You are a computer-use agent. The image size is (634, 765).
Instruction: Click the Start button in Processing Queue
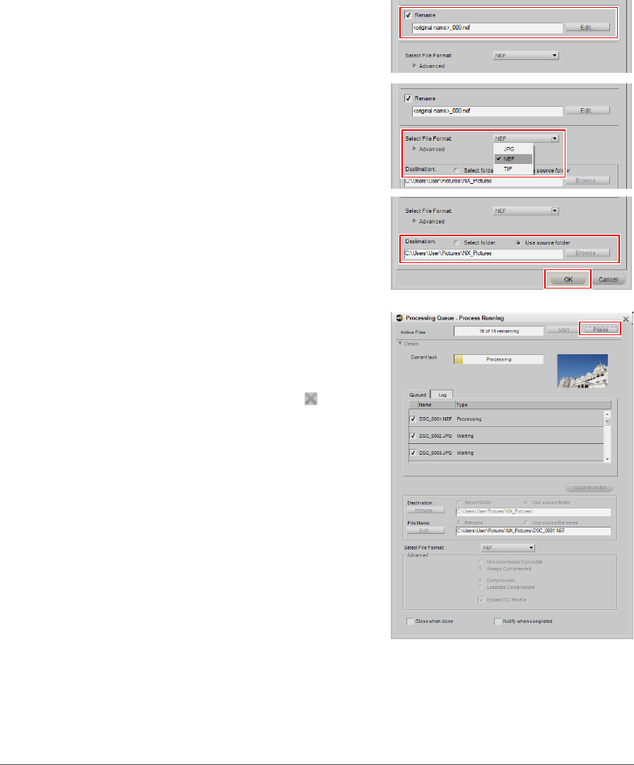pos(564,329)
